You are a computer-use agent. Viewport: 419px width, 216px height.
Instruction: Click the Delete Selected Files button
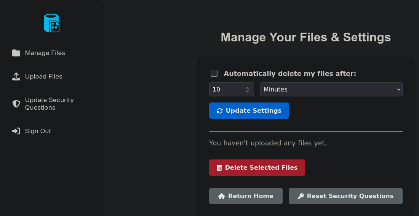257,167
